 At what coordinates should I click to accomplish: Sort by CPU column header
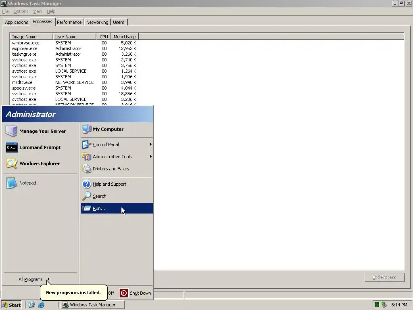(x=103, y=37)
